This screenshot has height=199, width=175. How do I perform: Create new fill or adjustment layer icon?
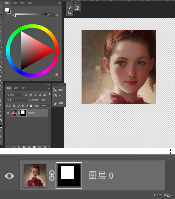29,147
